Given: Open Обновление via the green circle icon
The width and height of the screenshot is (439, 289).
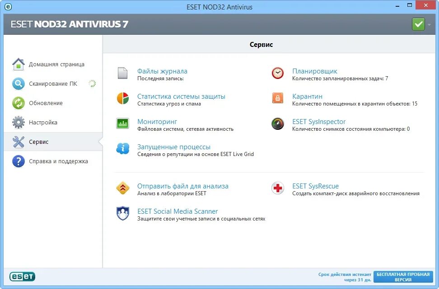Looking at the screenshot, I should (x=18, y=103).
